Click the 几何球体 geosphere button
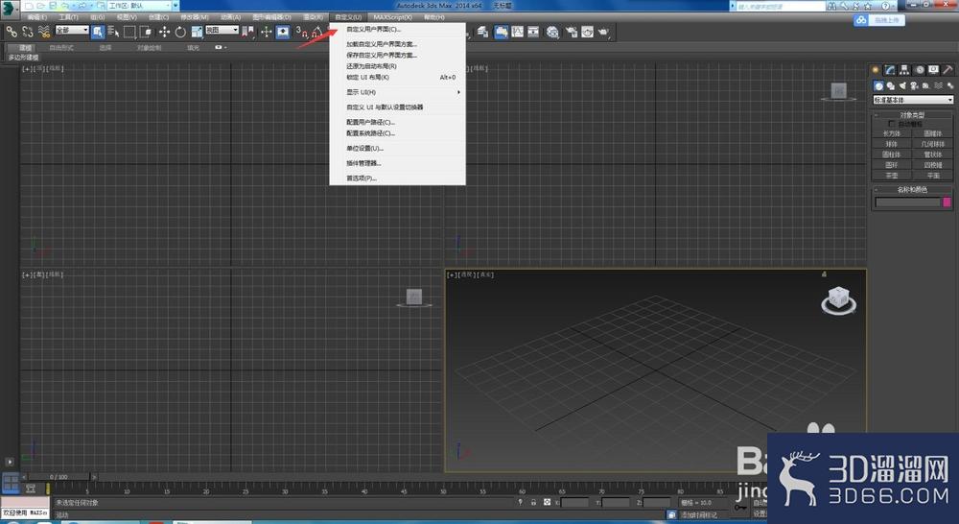 tap(933, 144)
